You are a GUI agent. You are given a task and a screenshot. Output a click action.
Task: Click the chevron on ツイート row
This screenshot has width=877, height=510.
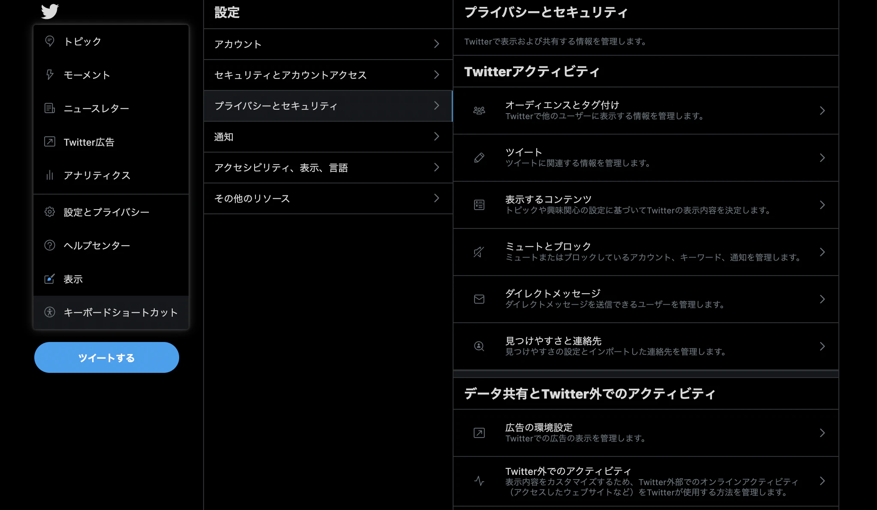[x=822, y=158]
